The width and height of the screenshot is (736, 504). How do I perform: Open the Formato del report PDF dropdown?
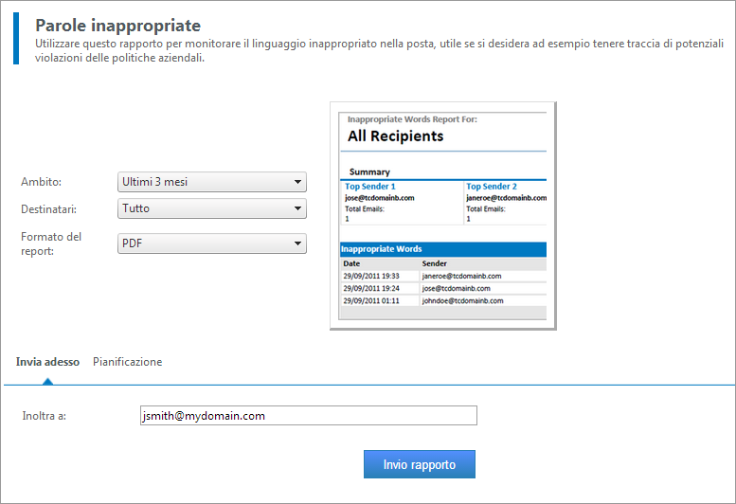click(211, 243)
